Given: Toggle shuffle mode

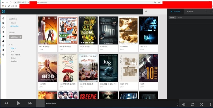Looking at the screenshot, I should pos(201,105).
